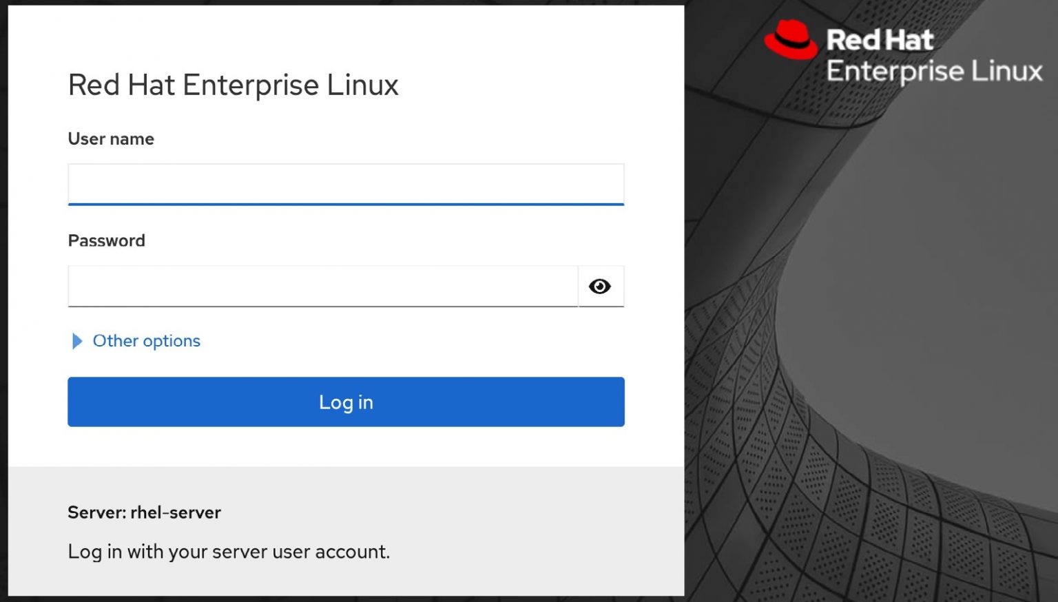
Task: Toggle password visibility with the eye button
Action: 601,286
